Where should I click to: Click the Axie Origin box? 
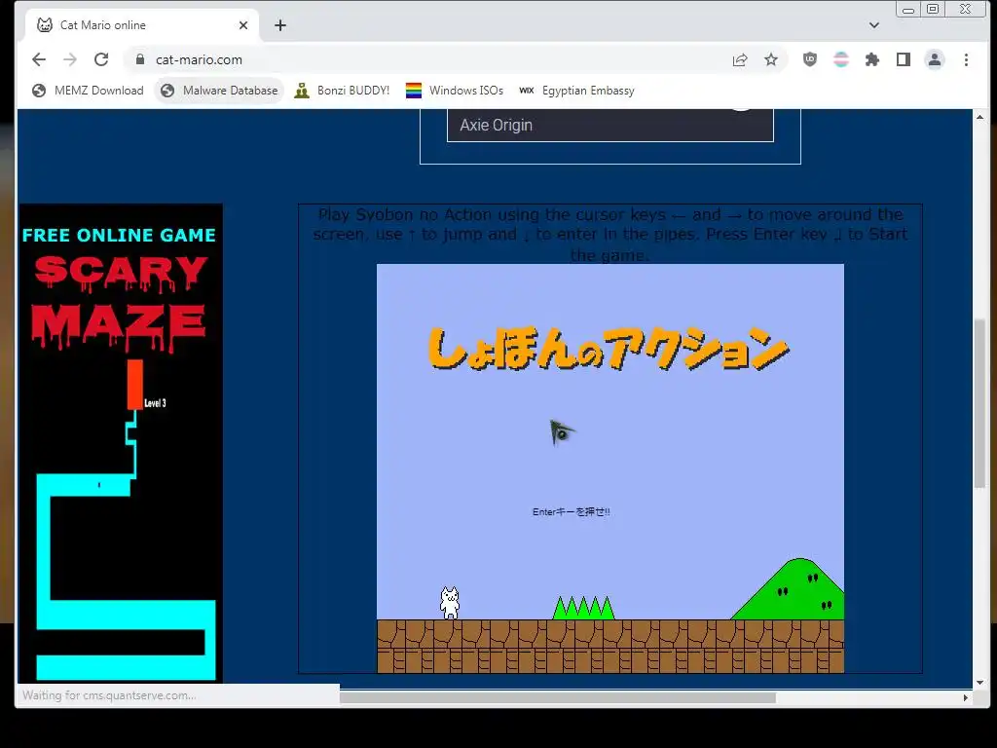click(609, 126)
